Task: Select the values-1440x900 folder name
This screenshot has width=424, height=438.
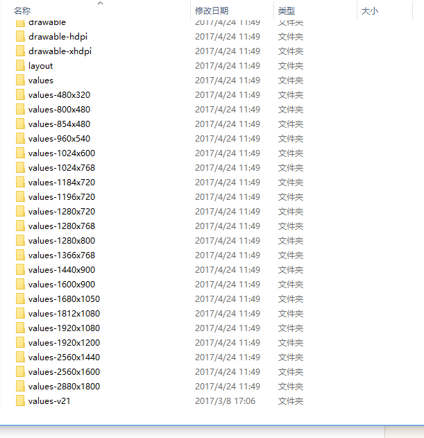Action: [62, 269]
